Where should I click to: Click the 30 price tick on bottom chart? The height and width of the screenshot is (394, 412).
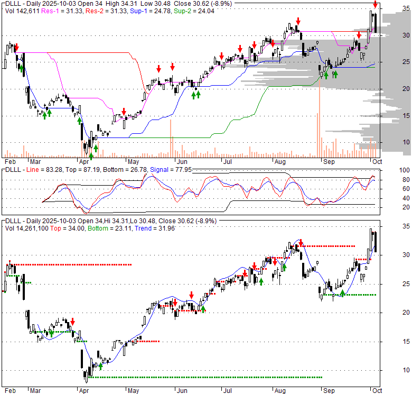click(x=406, y=255)
